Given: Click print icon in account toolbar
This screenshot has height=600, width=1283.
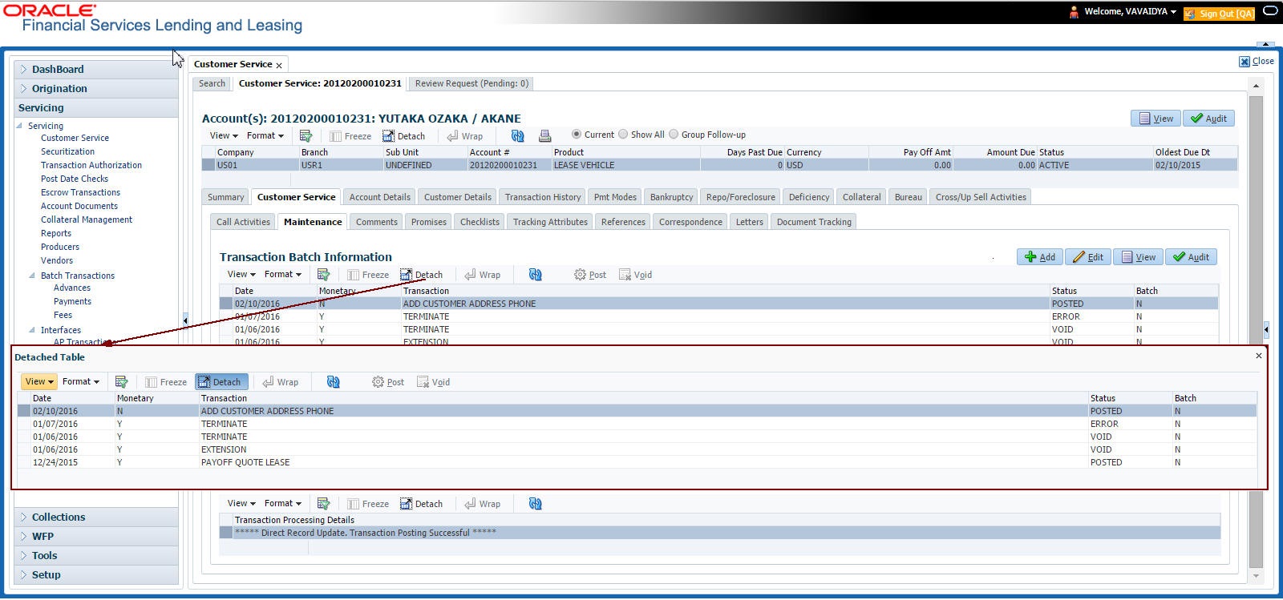Looking at the screenshot, I should pos(545,136).
